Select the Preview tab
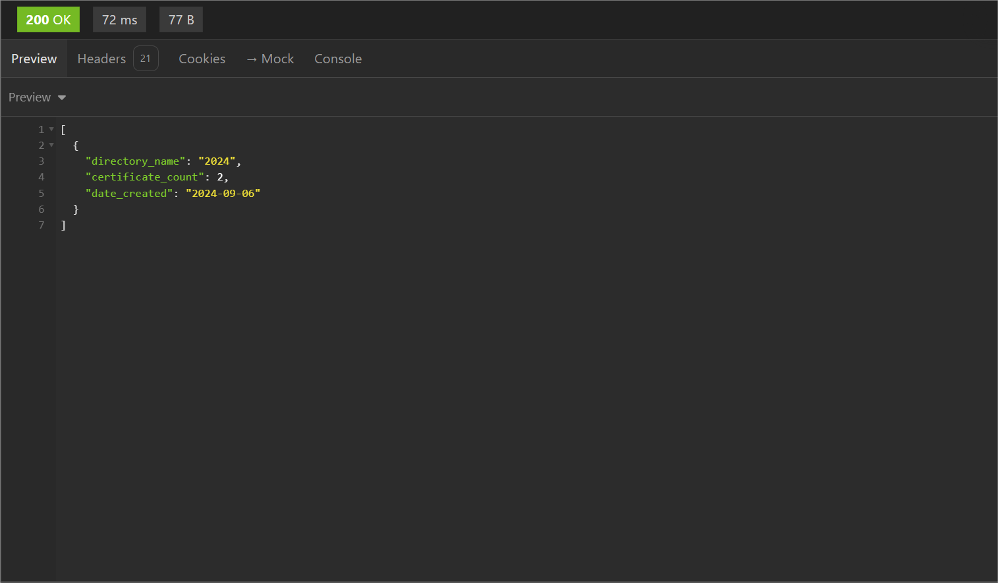The image size is (998, 583). tap(34, 58)
